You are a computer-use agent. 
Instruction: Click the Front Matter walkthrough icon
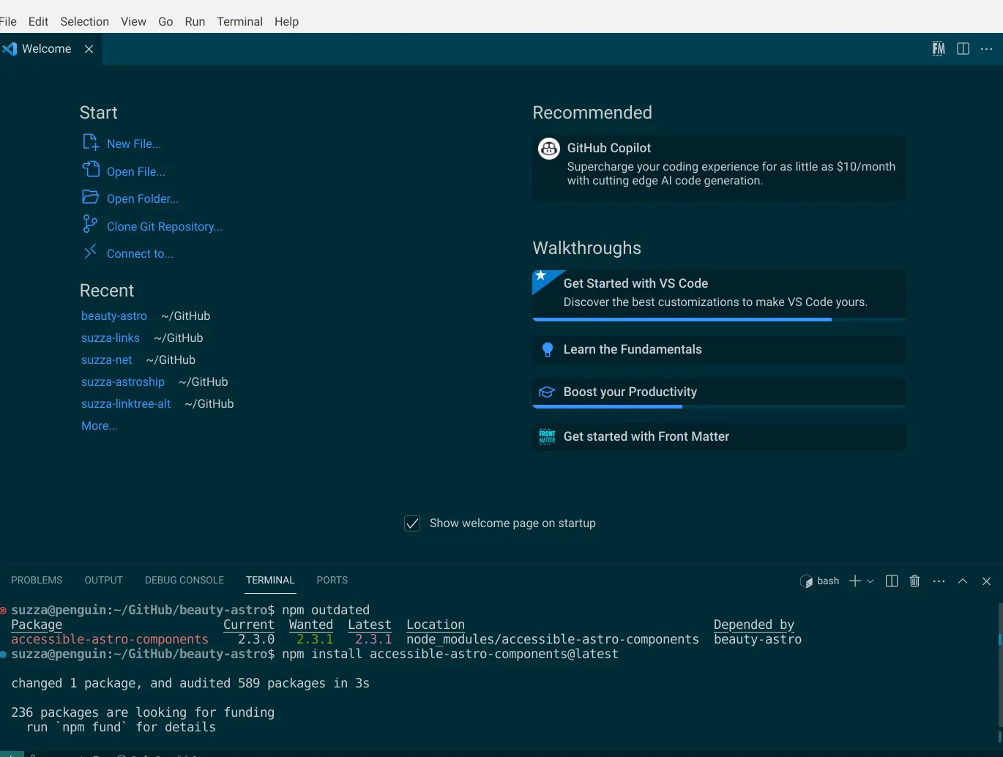pyautogui.click(x=547, y=436)
